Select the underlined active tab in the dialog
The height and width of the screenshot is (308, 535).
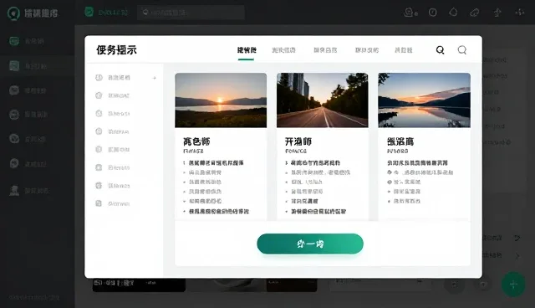pyautogui.click(x=247, y=50)
